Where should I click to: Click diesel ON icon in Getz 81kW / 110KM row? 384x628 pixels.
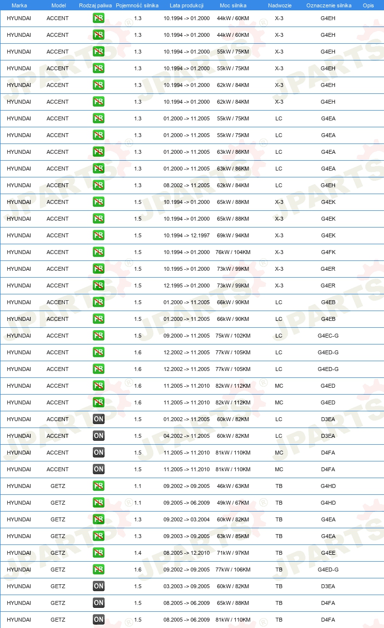tap(99, 620)
